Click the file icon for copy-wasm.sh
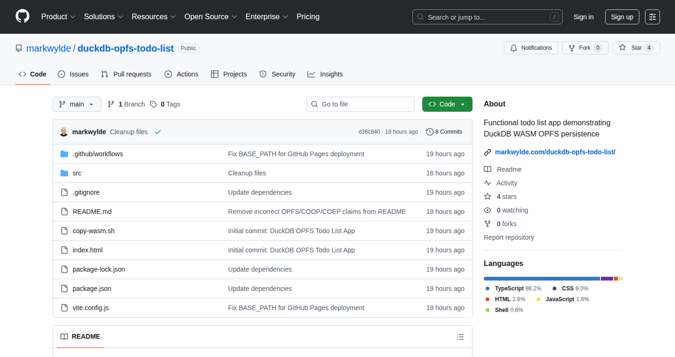This screenshot has height=357, width=675. point(64,231)
